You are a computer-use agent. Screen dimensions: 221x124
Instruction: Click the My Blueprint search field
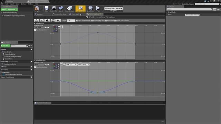(x=19, y=46)
